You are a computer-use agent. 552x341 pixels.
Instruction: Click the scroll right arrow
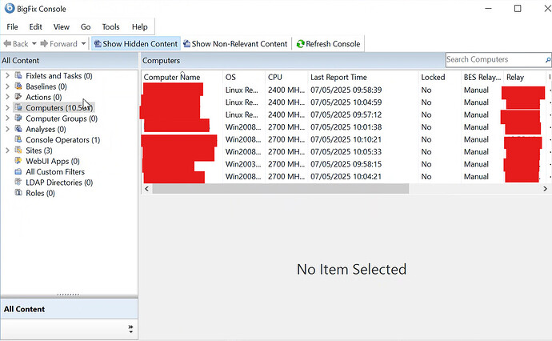point(545,189)
